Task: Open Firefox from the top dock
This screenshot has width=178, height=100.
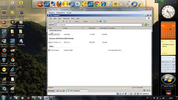Action: pos(59,4)
